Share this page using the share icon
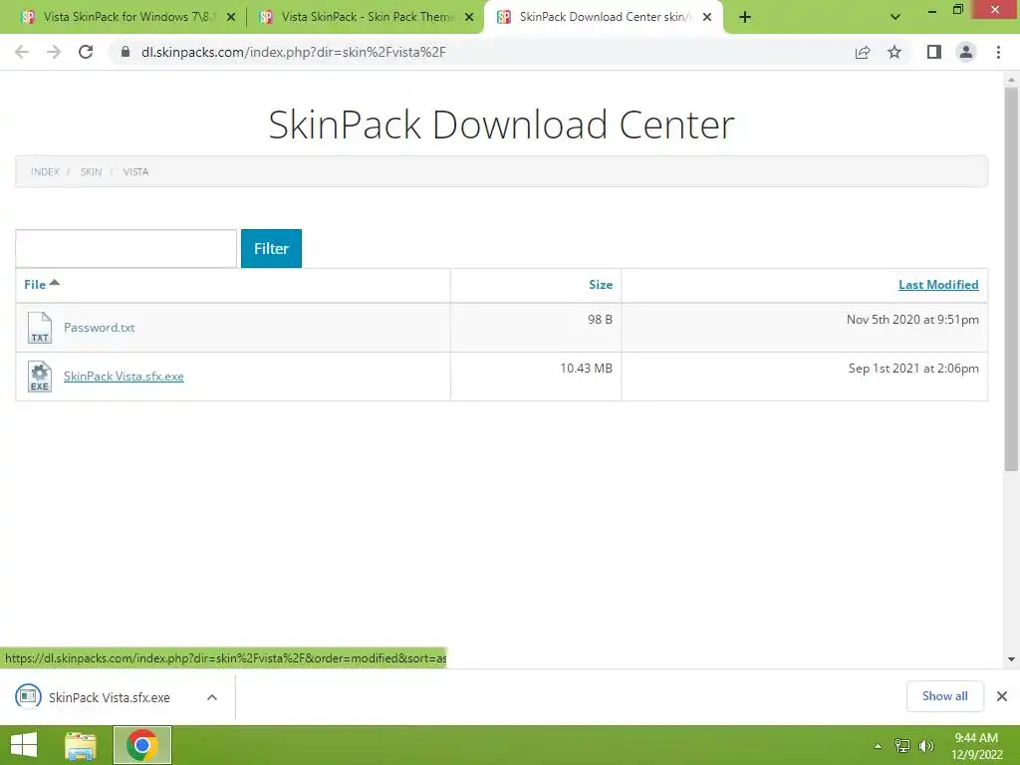1020x765 pixels. [x=863, y=52]
